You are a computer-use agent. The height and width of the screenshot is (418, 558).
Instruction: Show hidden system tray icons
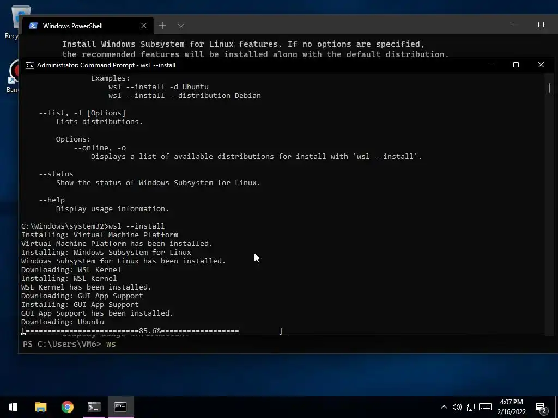[444, 407]
